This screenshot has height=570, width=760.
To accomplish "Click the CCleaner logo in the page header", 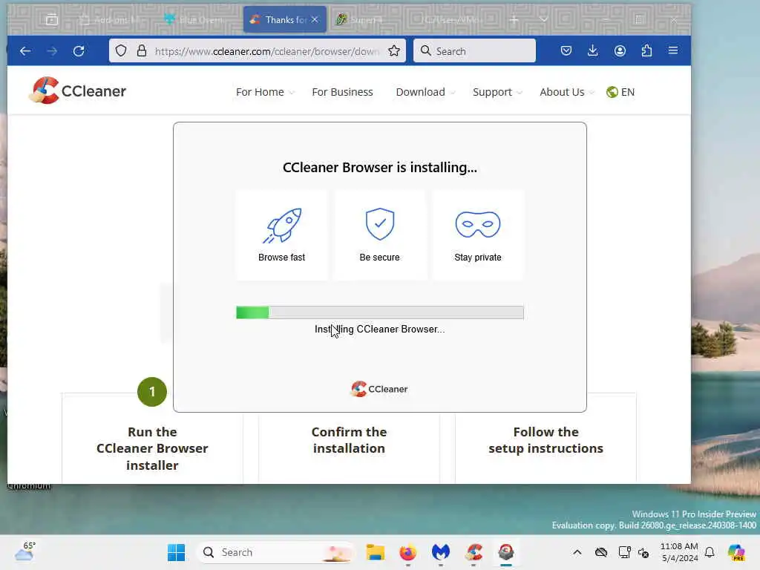I will coord(77,91).
